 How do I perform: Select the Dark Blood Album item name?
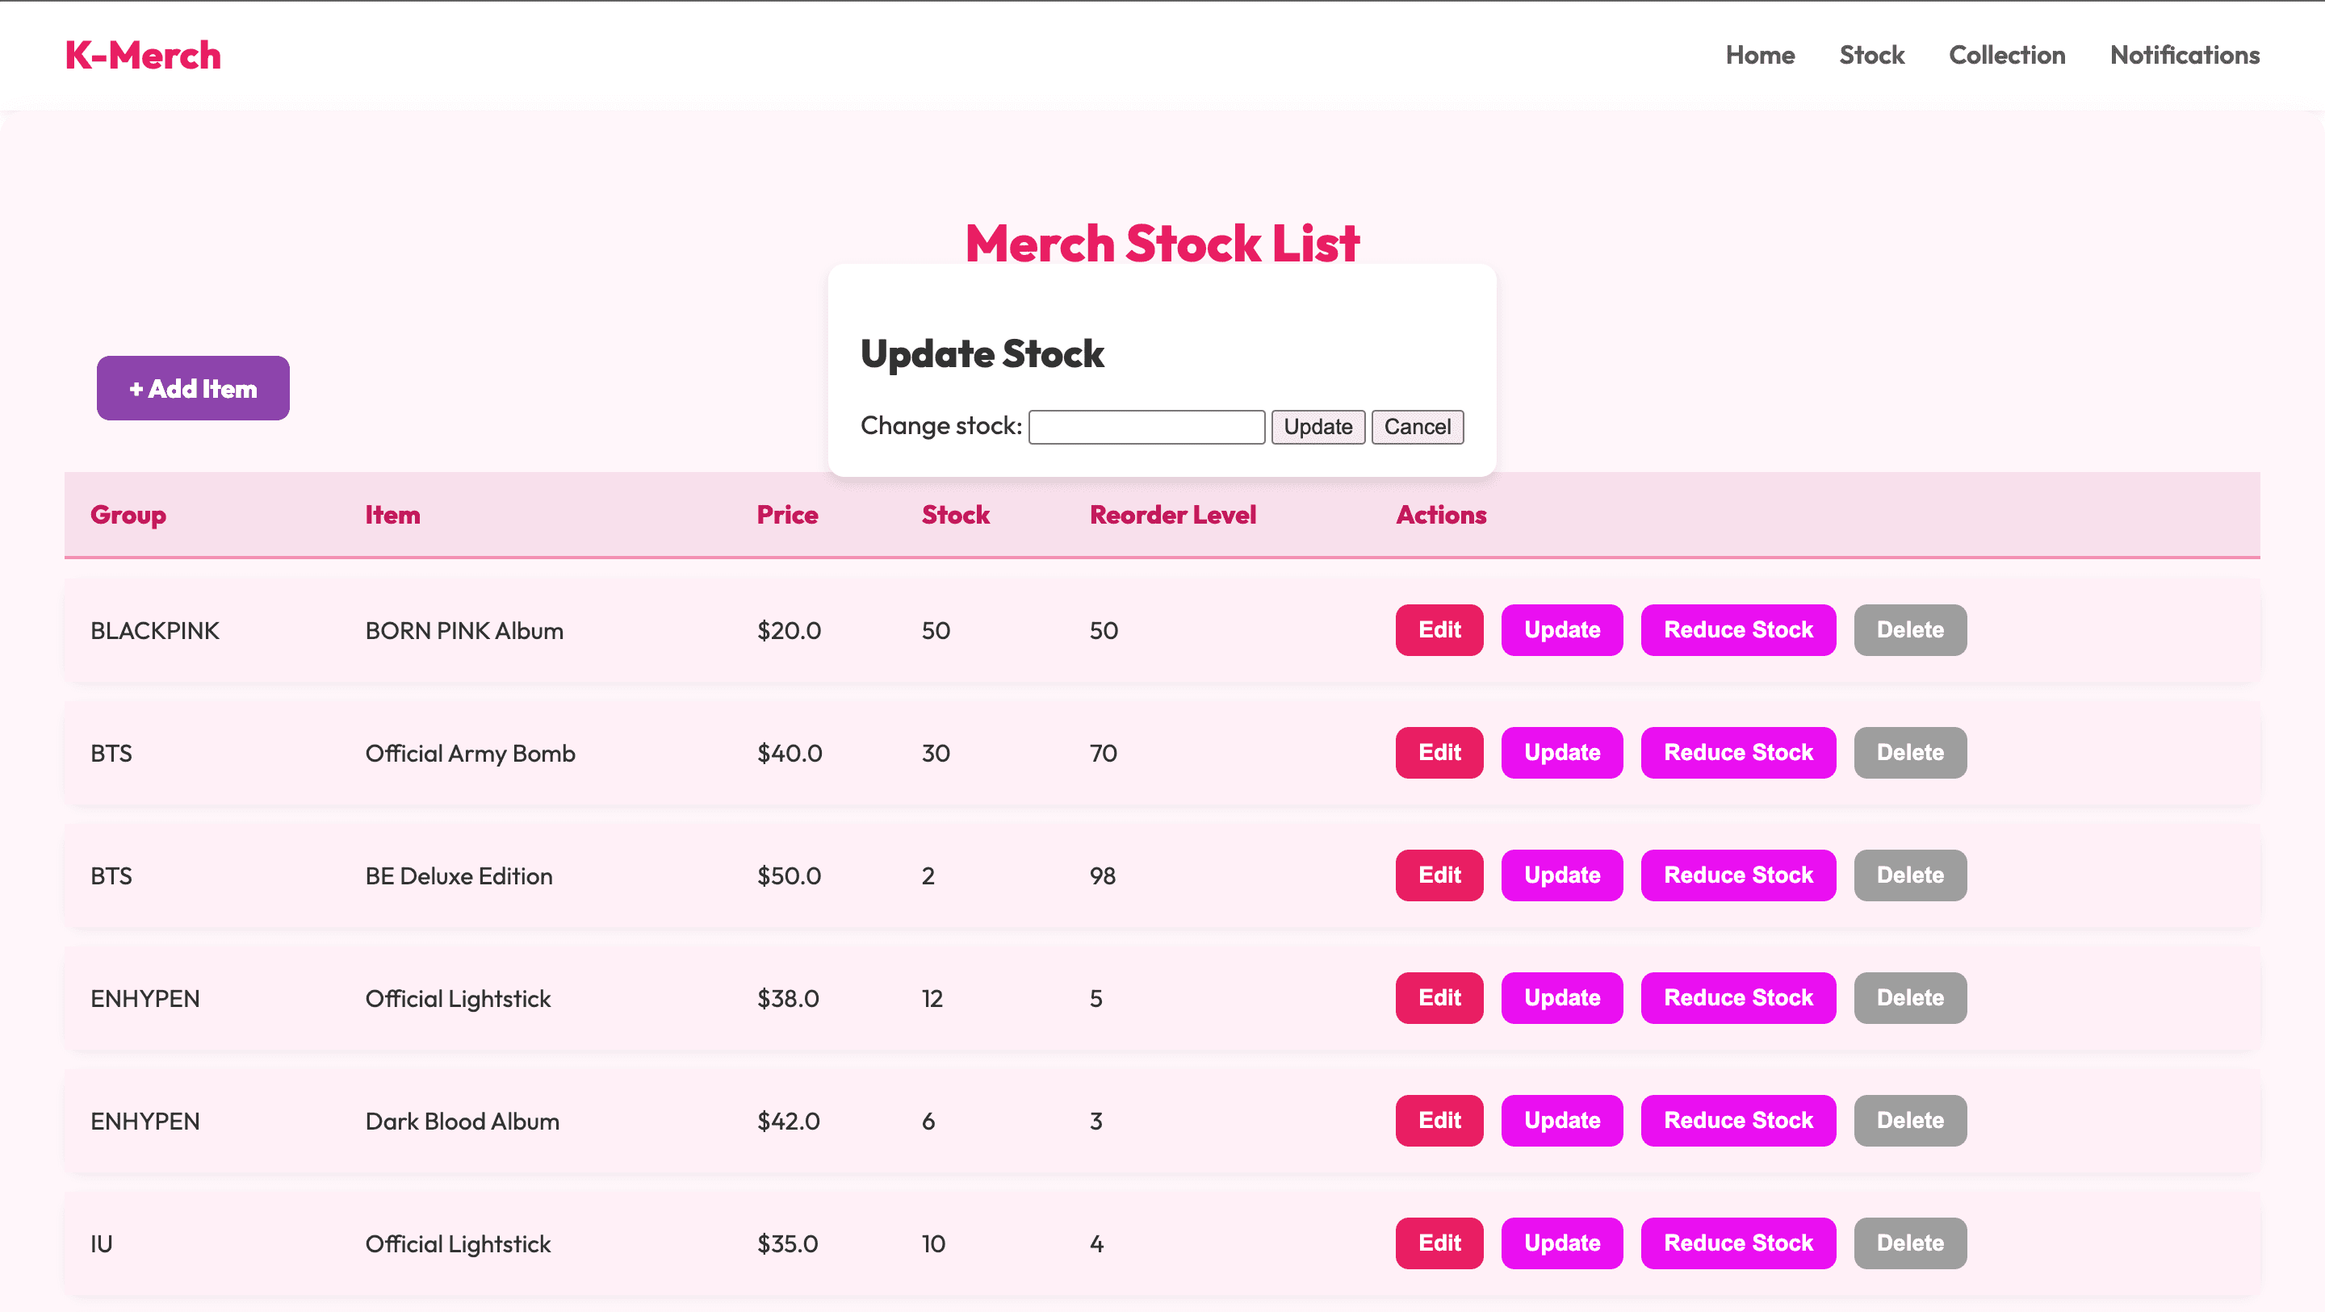(462, 1122)
